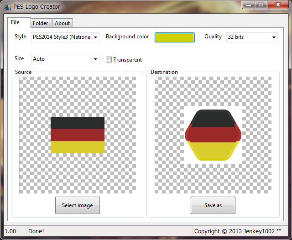This screenshot has height=240, width=292.
Task: Click the 1.00 version status entry
Action: (10, 231)
